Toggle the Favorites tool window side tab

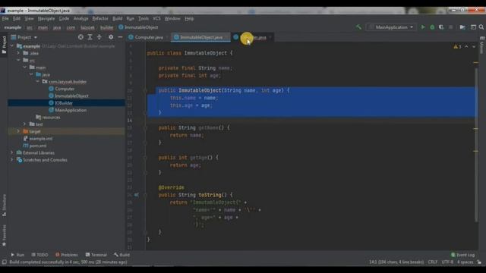pos(4,236)
